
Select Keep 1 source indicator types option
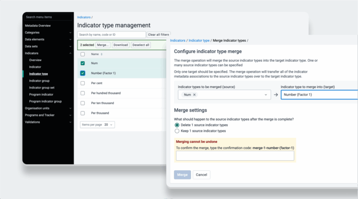[x=177, y=131]
